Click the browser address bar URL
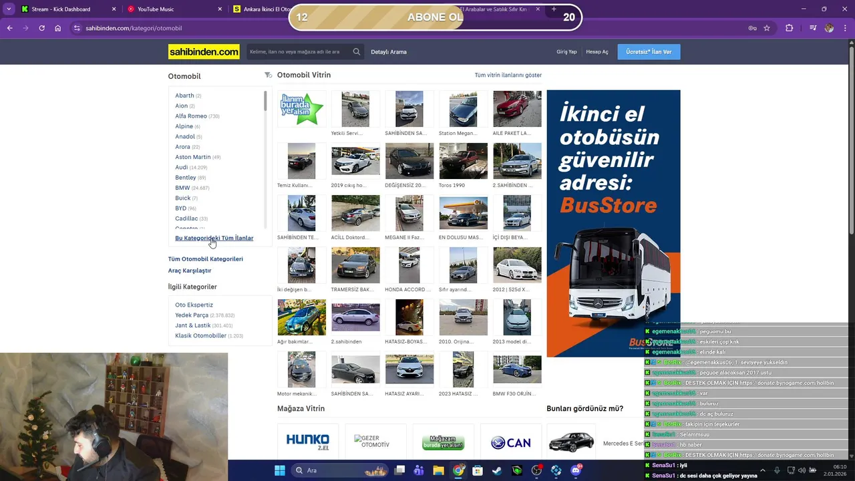 pos(134,28)
